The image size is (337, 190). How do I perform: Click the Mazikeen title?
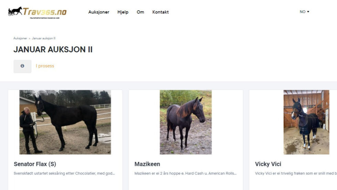point(147,164)
